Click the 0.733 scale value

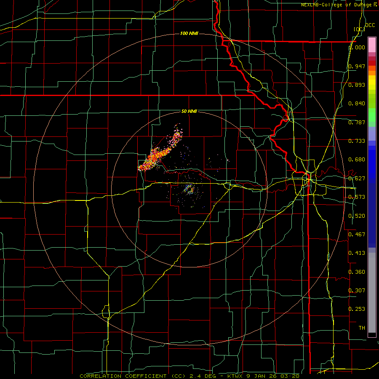pos(357,141)
